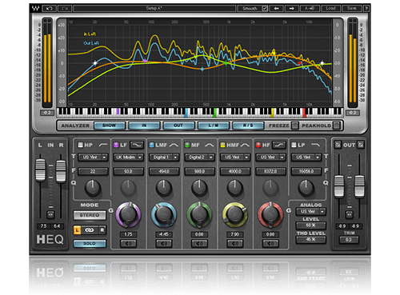Image resolution: width=400 pixels, height=295 pixels.
Task: Click the icon right of the OUT label
Action: coord(361,145)
